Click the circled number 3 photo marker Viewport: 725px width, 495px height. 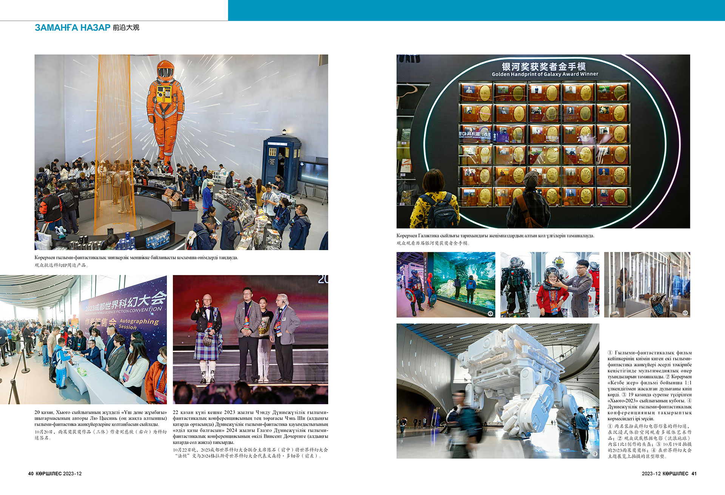coord(685,313)
